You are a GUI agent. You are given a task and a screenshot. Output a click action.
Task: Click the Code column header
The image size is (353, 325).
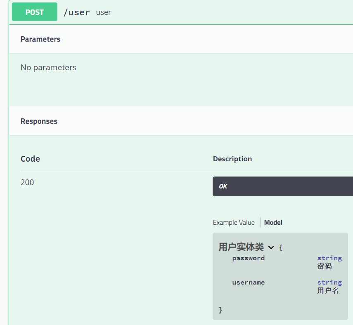[x=30, y=159]
